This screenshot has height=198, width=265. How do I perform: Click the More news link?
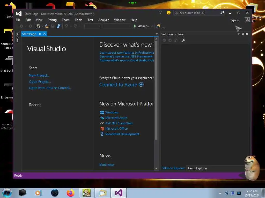107,165
